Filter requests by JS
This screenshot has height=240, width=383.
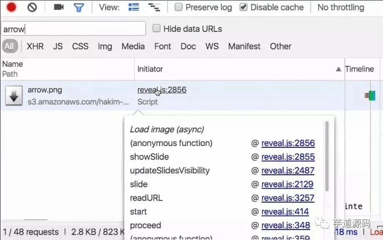(x=58, y=46)
